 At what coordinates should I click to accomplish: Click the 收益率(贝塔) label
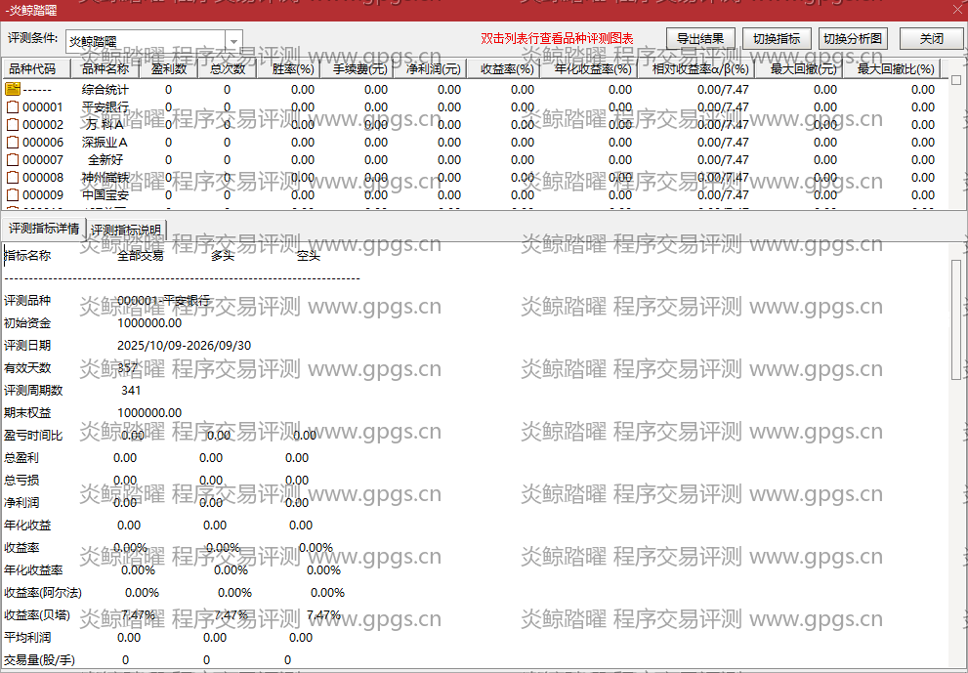[x=37, y=615]
